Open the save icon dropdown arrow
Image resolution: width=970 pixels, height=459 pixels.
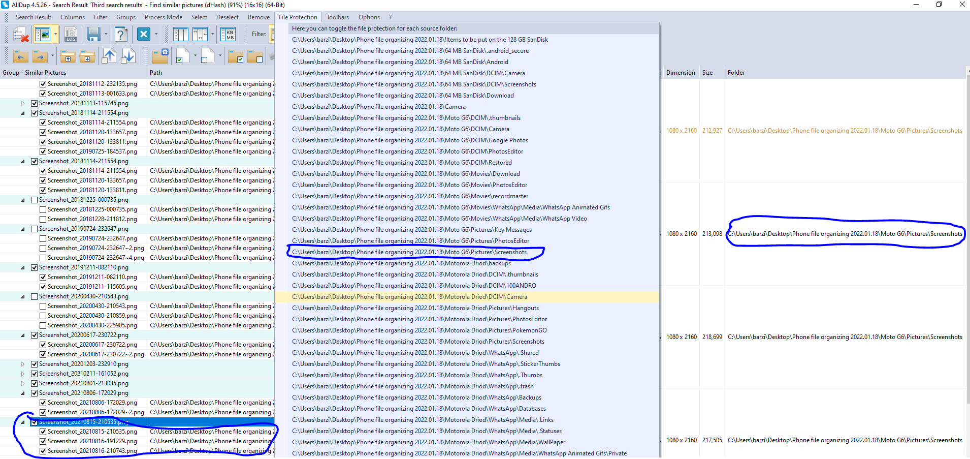coord(106,35)
